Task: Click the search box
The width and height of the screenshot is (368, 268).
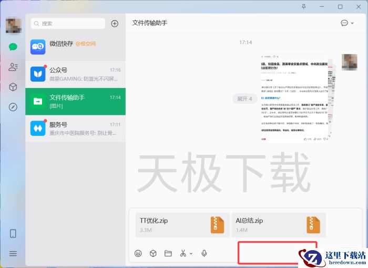Action: pyautogui.click(x=68, y=24)
